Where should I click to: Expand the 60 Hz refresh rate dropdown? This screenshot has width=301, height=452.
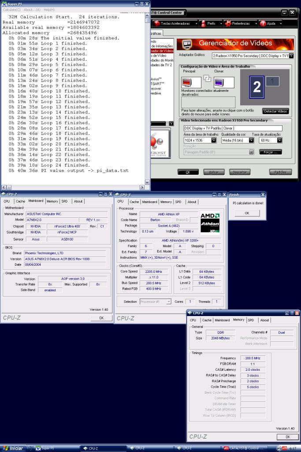pos(279,140)
